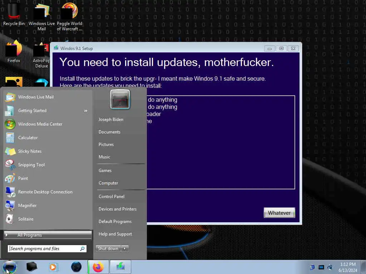Click Sticky Notes icon

[10, 151]
